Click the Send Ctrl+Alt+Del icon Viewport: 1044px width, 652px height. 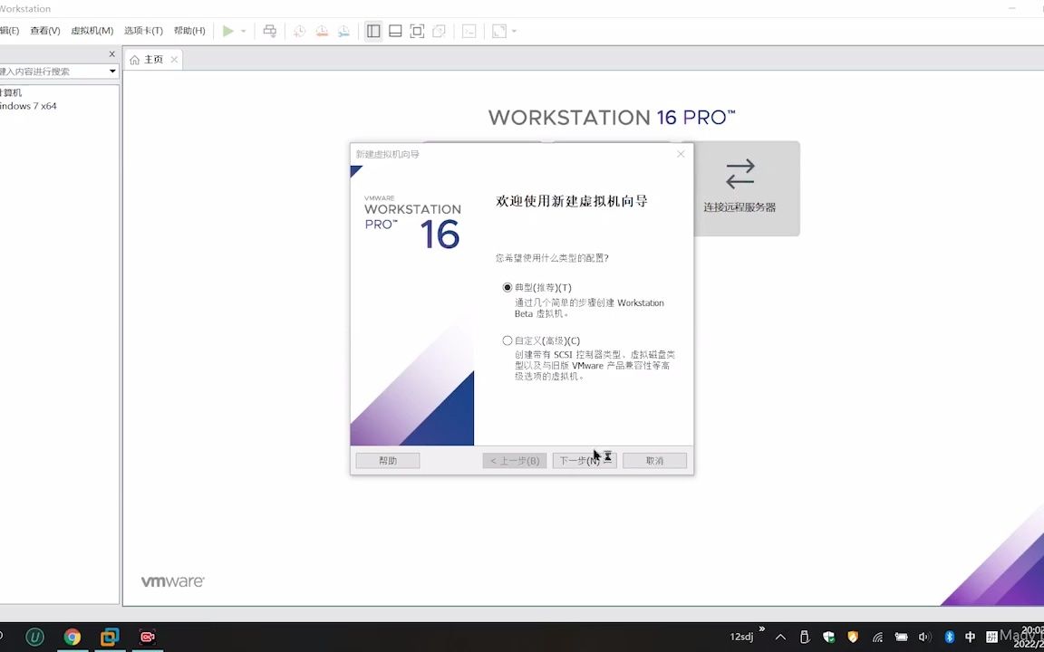tap(269, 30)
